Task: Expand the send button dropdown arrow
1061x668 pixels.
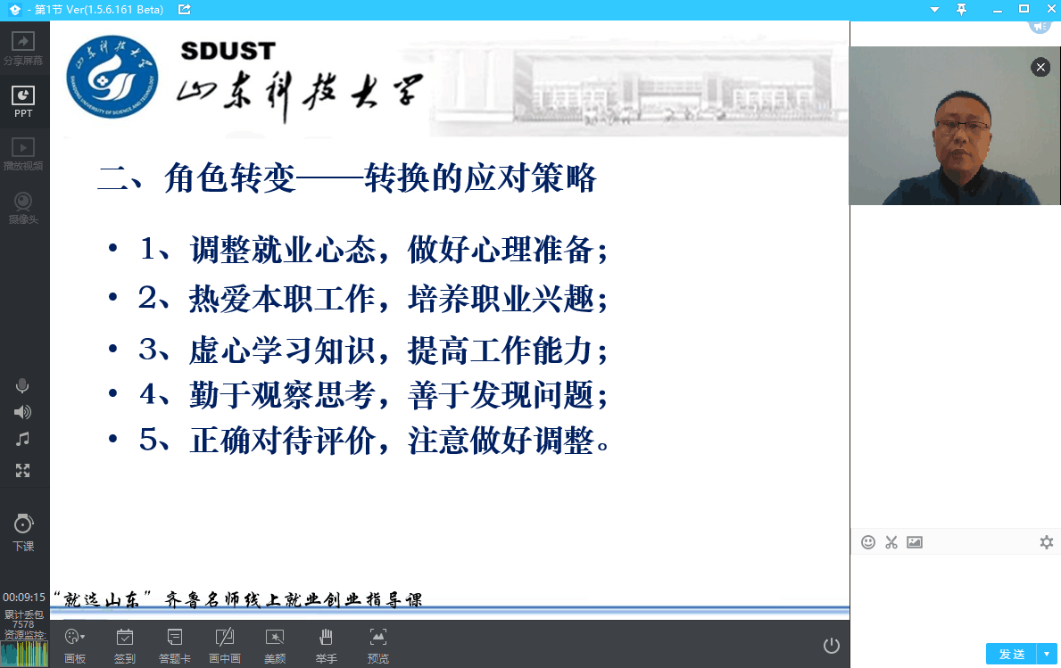Action: click(x=1046, y=654)
